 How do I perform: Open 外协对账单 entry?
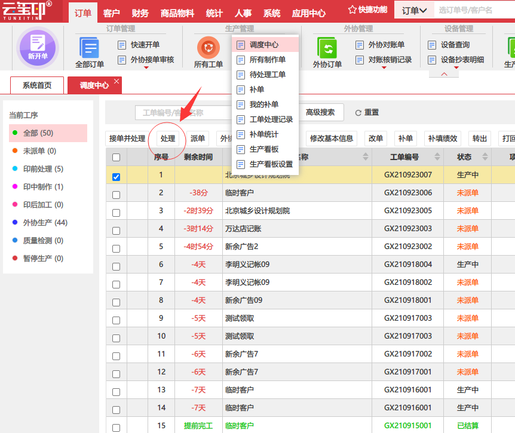[x=380, y=45]
